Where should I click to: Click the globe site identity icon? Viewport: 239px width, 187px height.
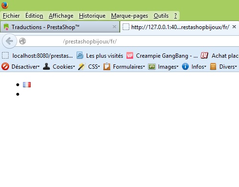23,41
